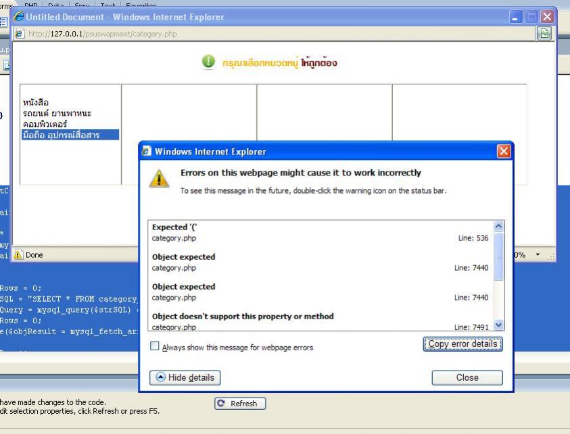The width and height of the screenshot is (570, 434).
Task: Click the page icon before the URL
Action: coord(20,34)
